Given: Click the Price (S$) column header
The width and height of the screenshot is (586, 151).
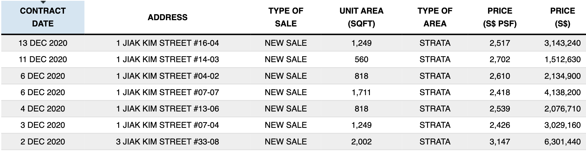Looking at the screenshot, I should pos(562,17).
